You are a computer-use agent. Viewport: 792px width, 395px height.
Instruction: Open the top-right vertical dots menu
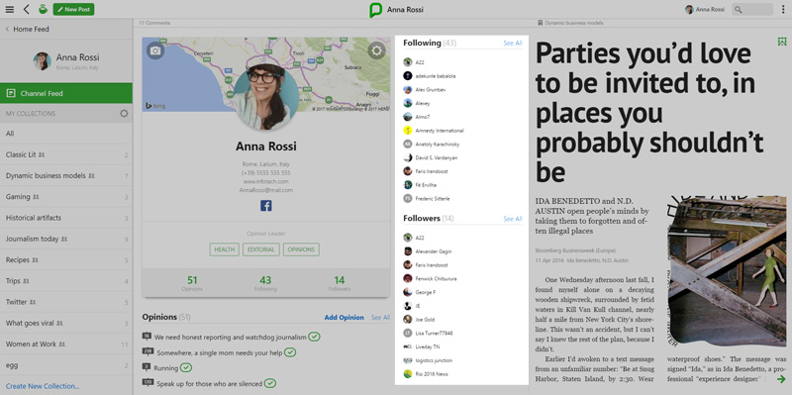tap(783, 9)
